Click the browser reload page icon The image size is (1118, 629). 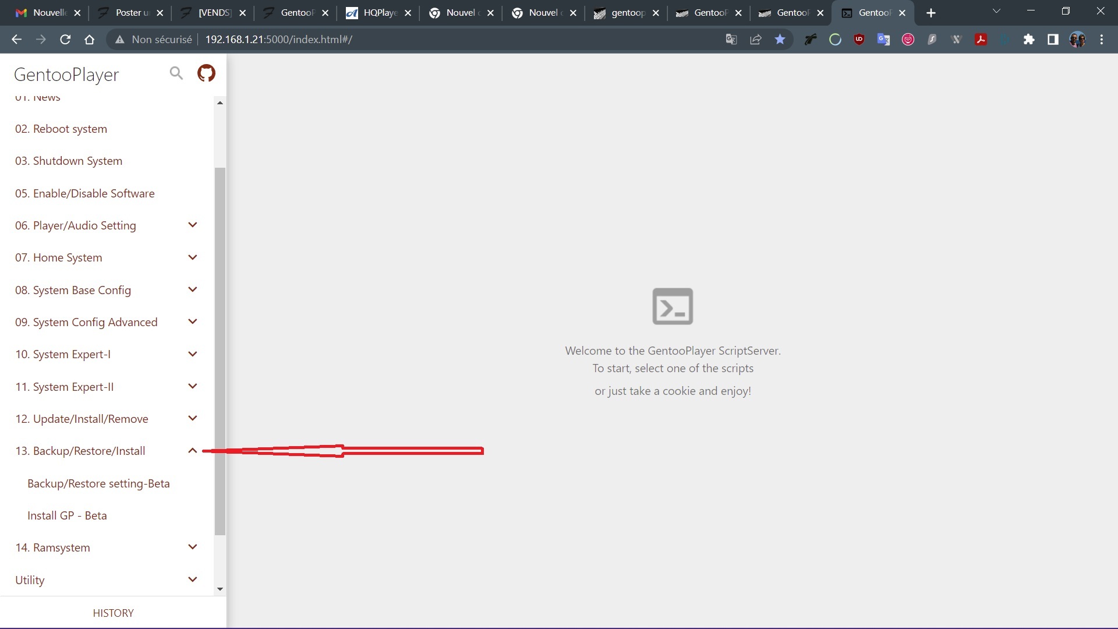(65, 40)
